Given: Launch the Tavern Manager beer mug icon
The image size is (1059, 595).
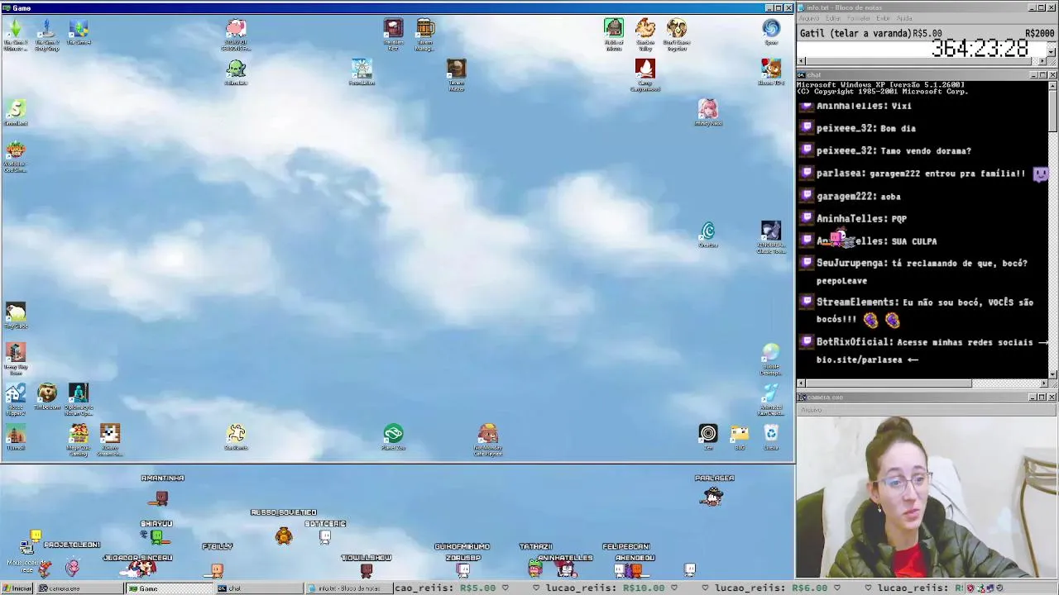Looking at the screenshot, I should 424,35.
